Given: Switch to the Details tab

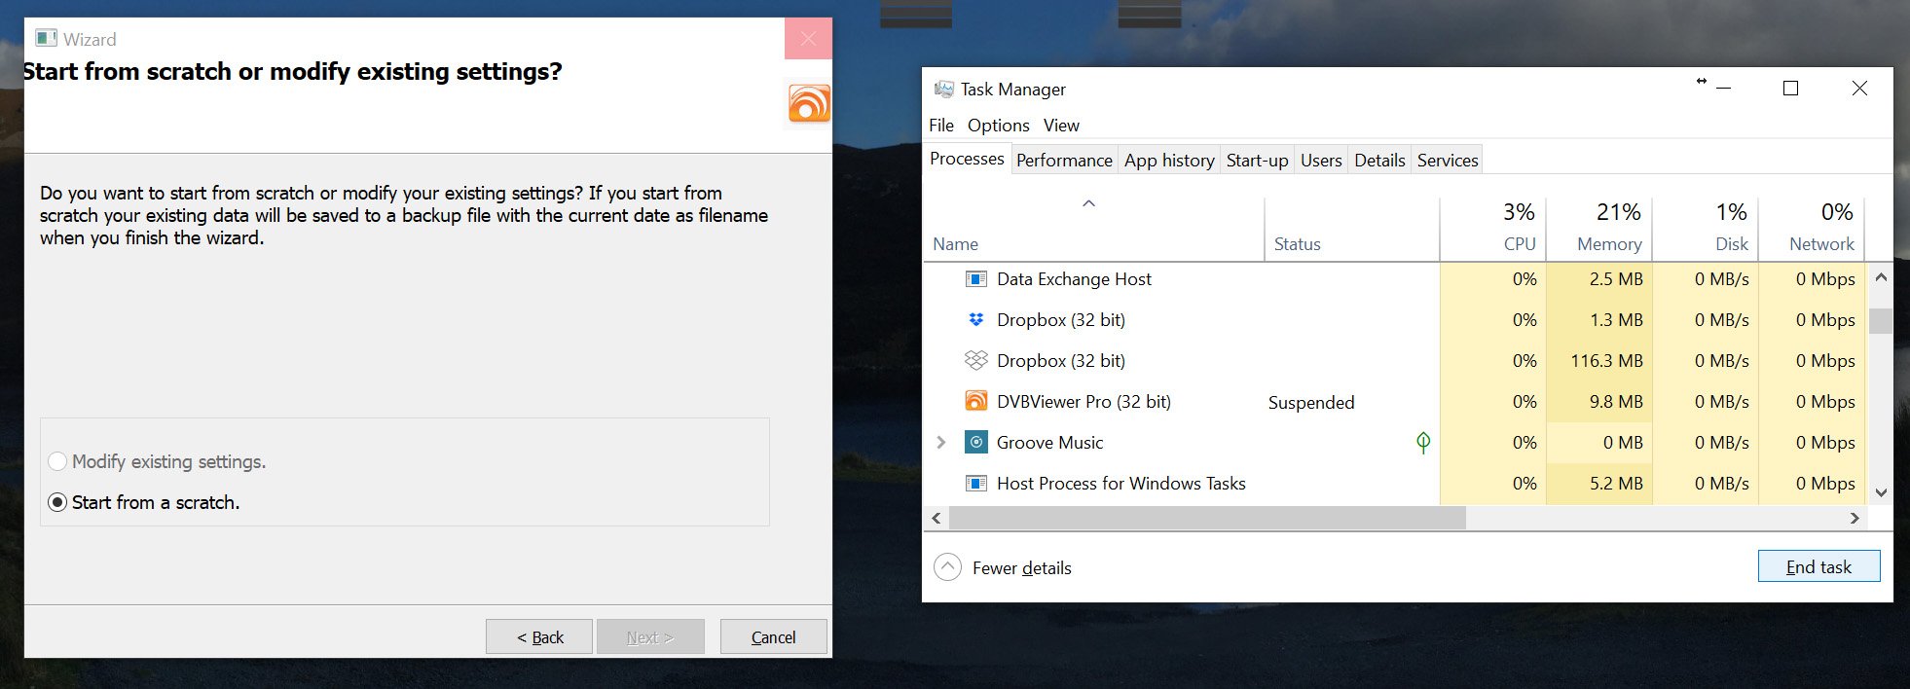Looking at the screenshot, I should (x=1379, y=160).
